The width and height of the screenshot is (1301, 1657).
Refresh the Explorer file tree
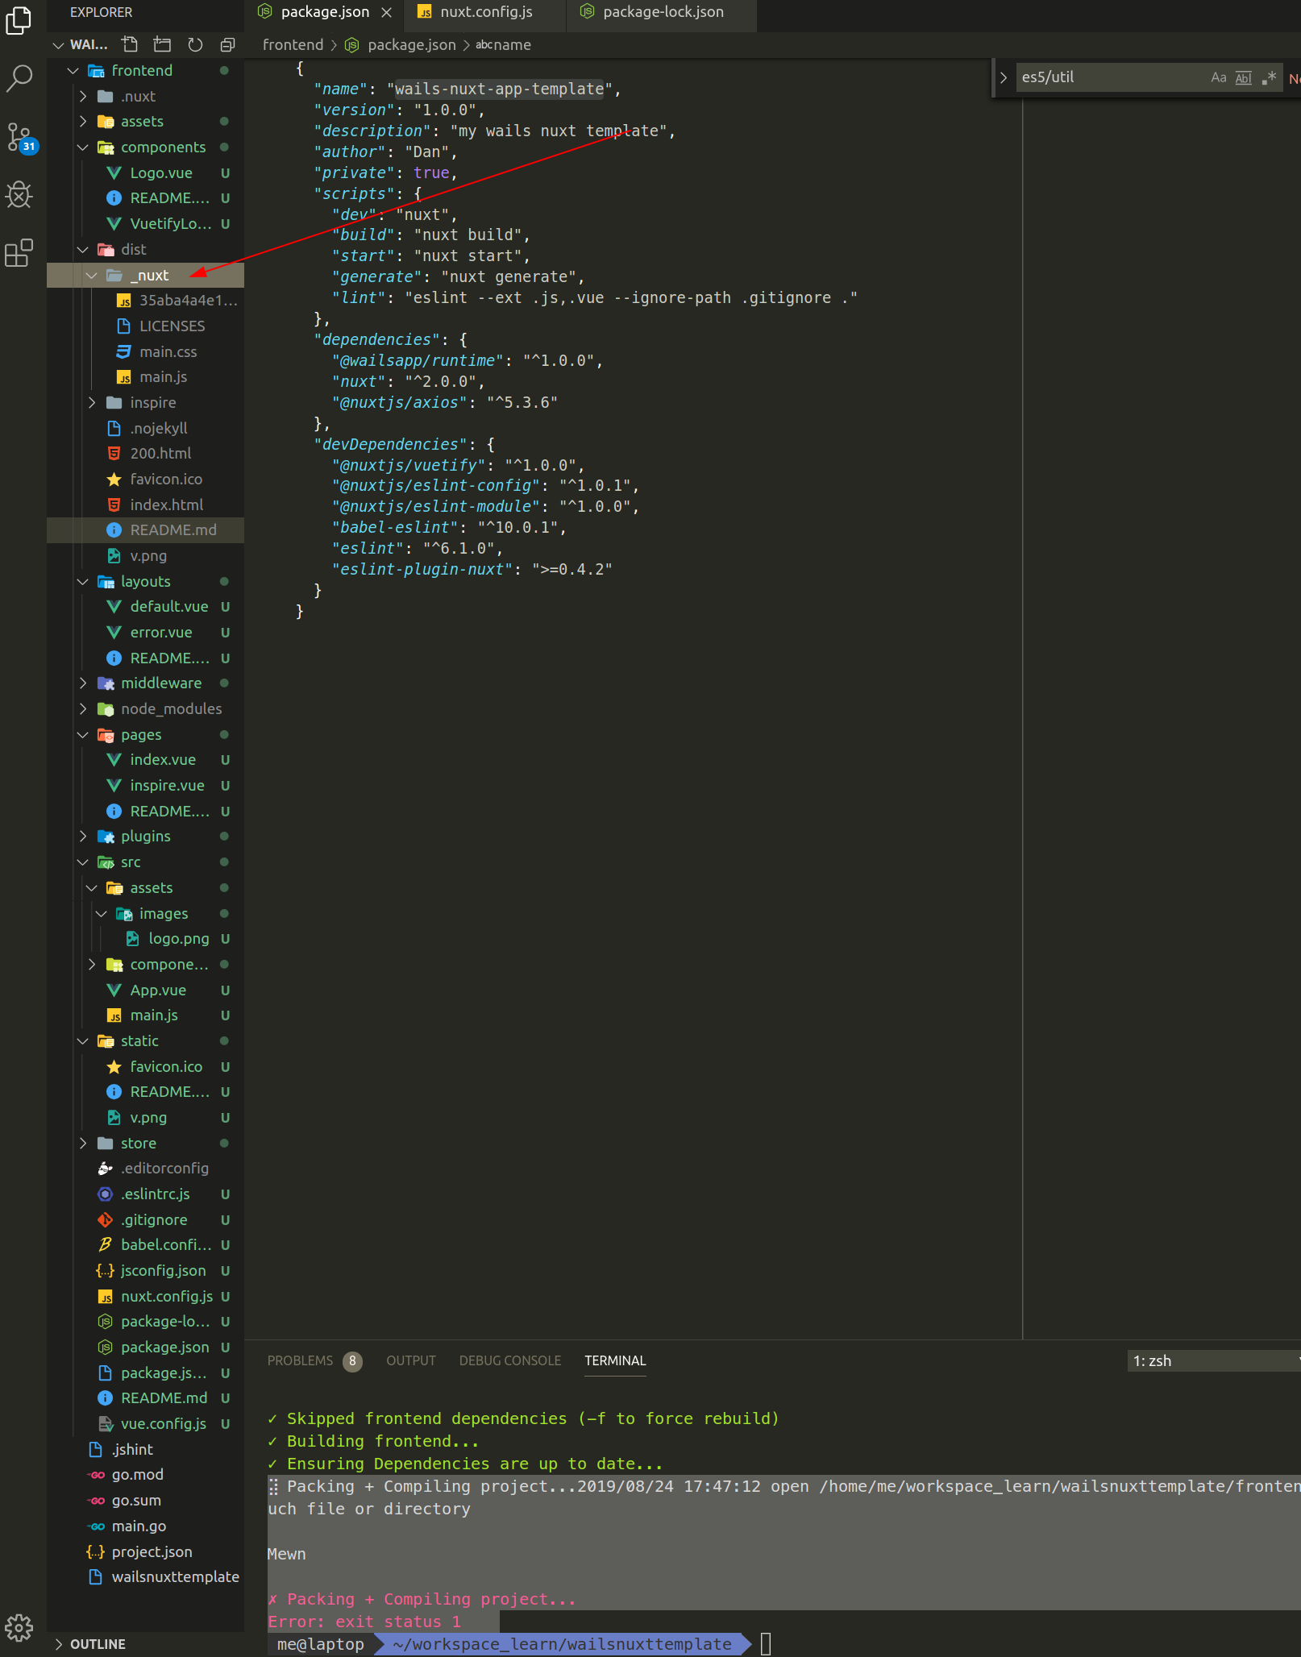[x=195, y=44]
